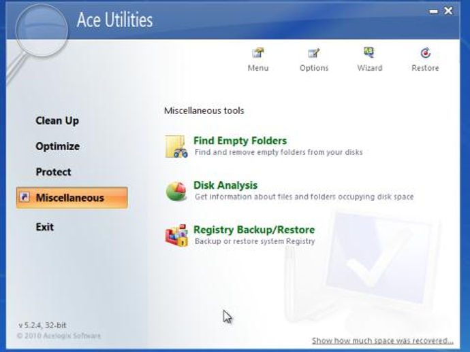Click the 'Wizard' label in toolbar
470x352 pixels.
pyautogui.click(x=370, y=68)
